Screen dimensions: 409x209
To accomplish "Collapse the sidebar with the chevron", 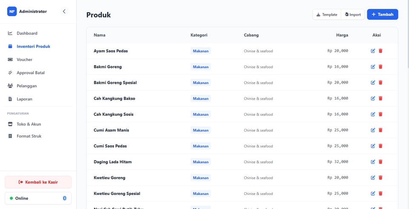I will pyautogui.click(x=64, y=11).
